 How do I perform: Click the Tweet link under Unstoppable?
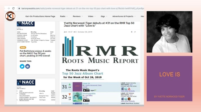[x=85, y=97]
